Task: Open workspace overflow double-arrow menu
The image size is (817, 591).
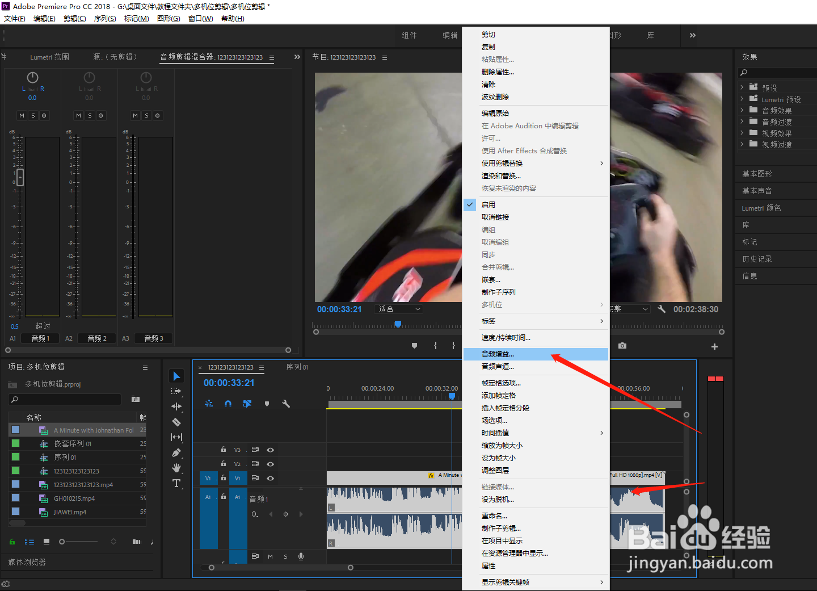Action: 692,35
